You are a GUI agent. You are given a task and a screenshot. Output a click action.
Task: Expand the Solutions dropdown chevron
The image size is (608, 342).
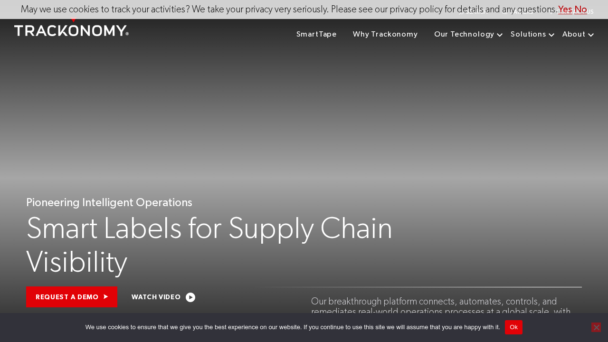(551, 35)
